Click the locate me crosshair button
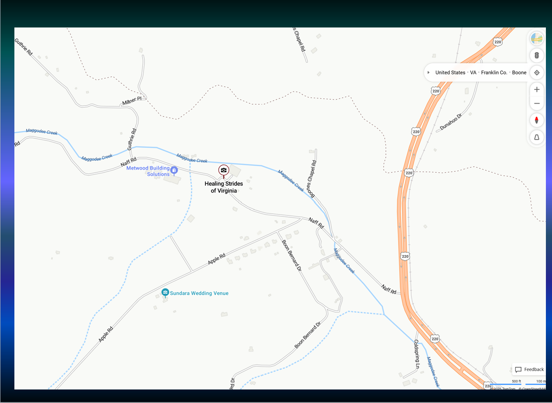The height and width of the screenshot is (403, 552). point(537,72)
